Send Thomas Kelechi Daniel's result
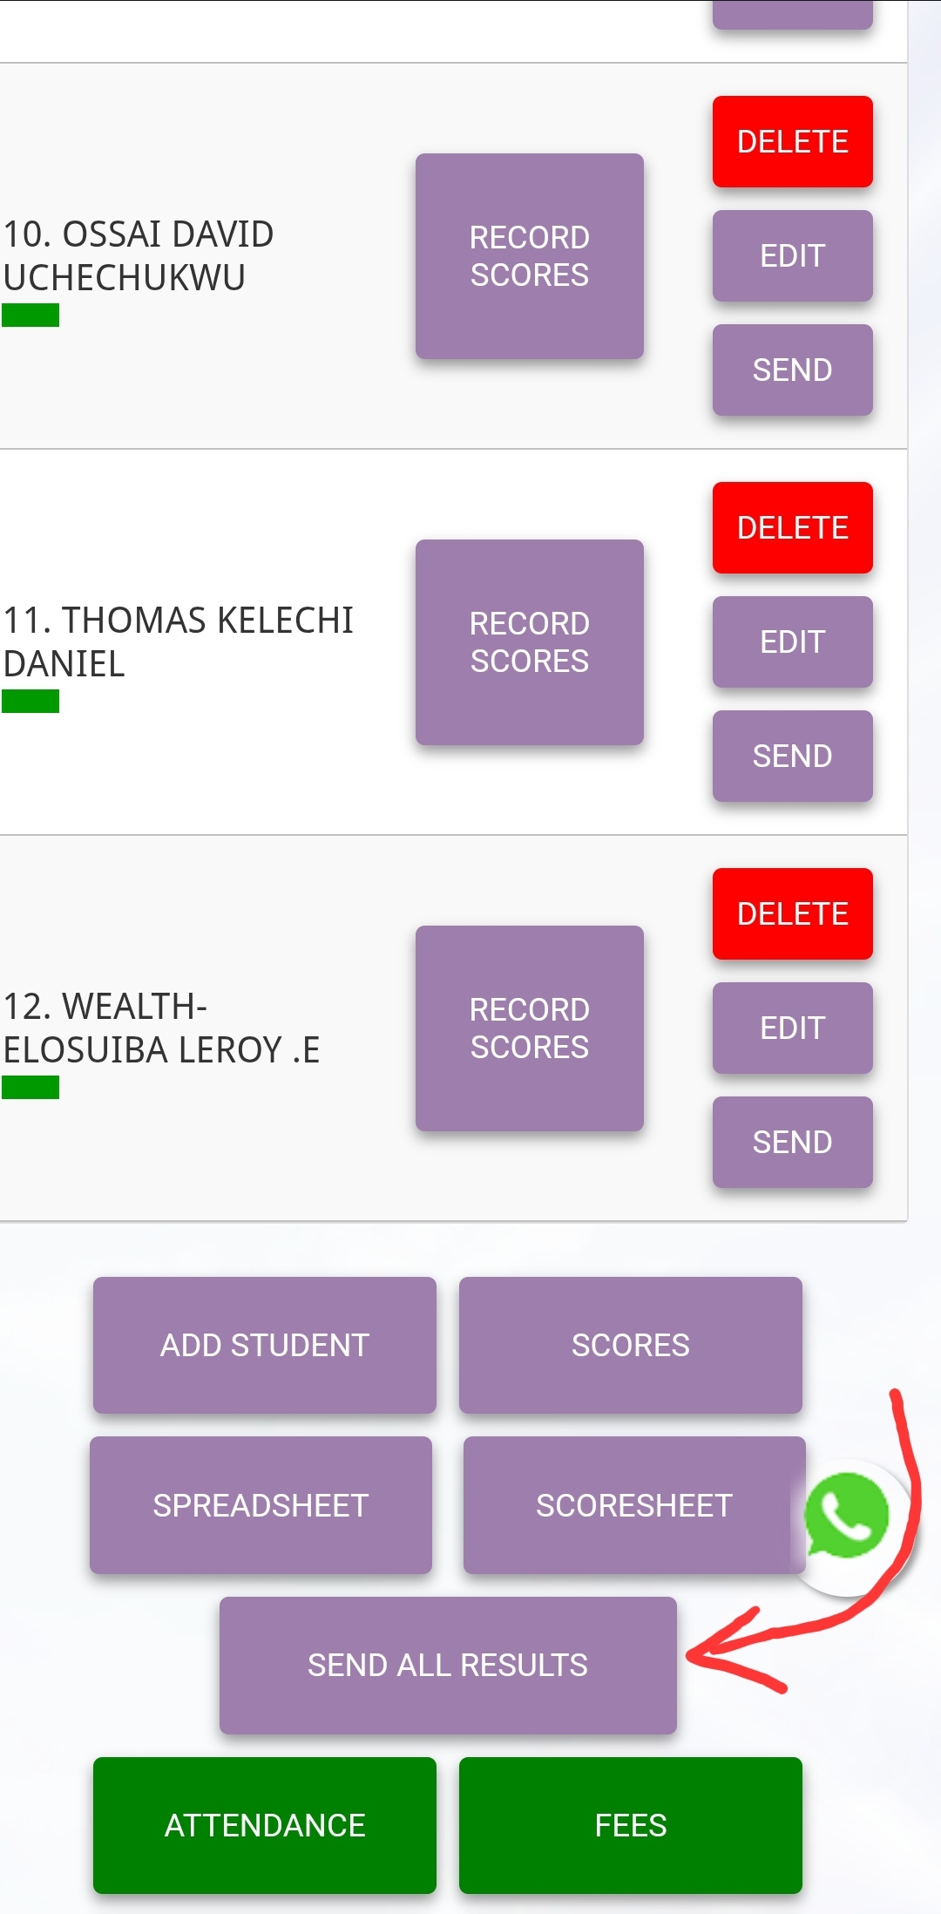This screenshot has width=941, height=1914. pos(792,757)
